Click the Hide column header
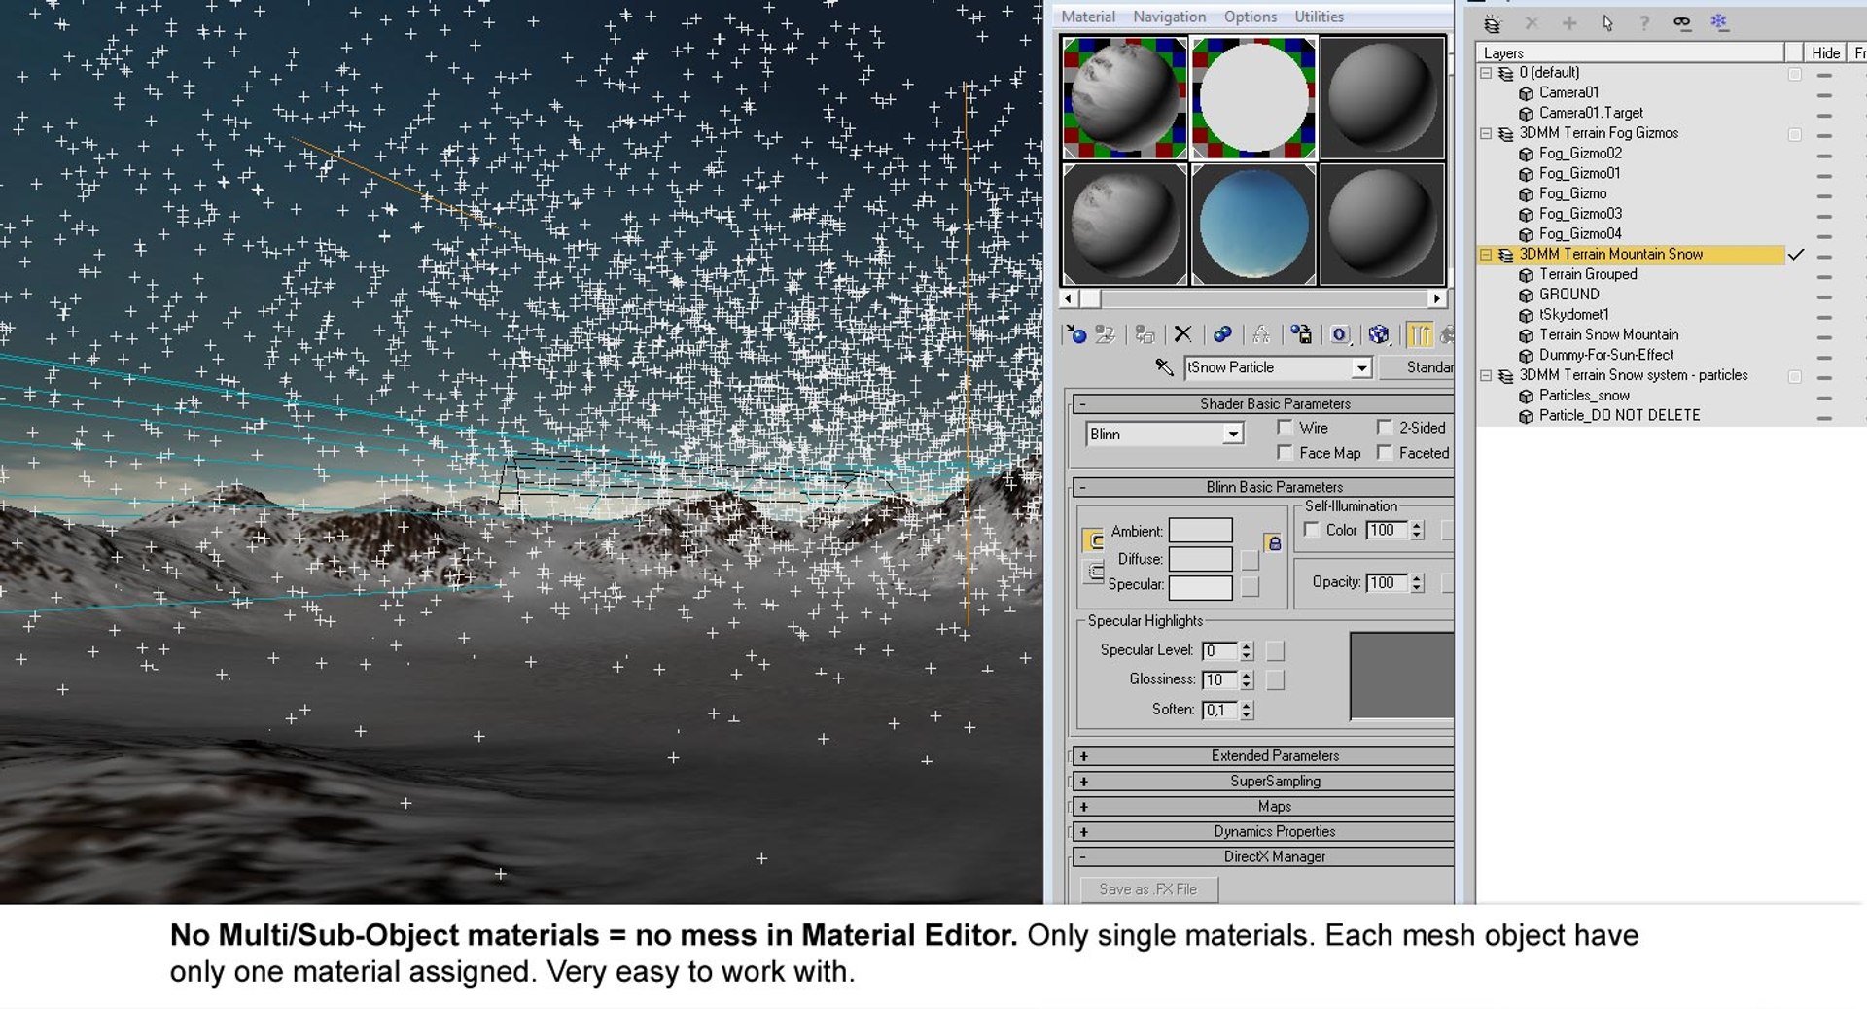The image size is (1867, 1009). (x=1825, y=52)
